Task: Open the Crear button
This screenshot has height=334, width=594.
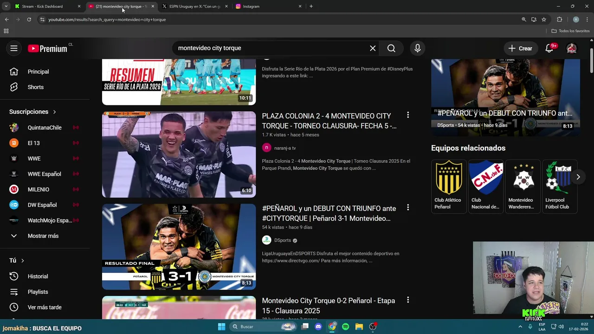Action: tap(520, 48)
